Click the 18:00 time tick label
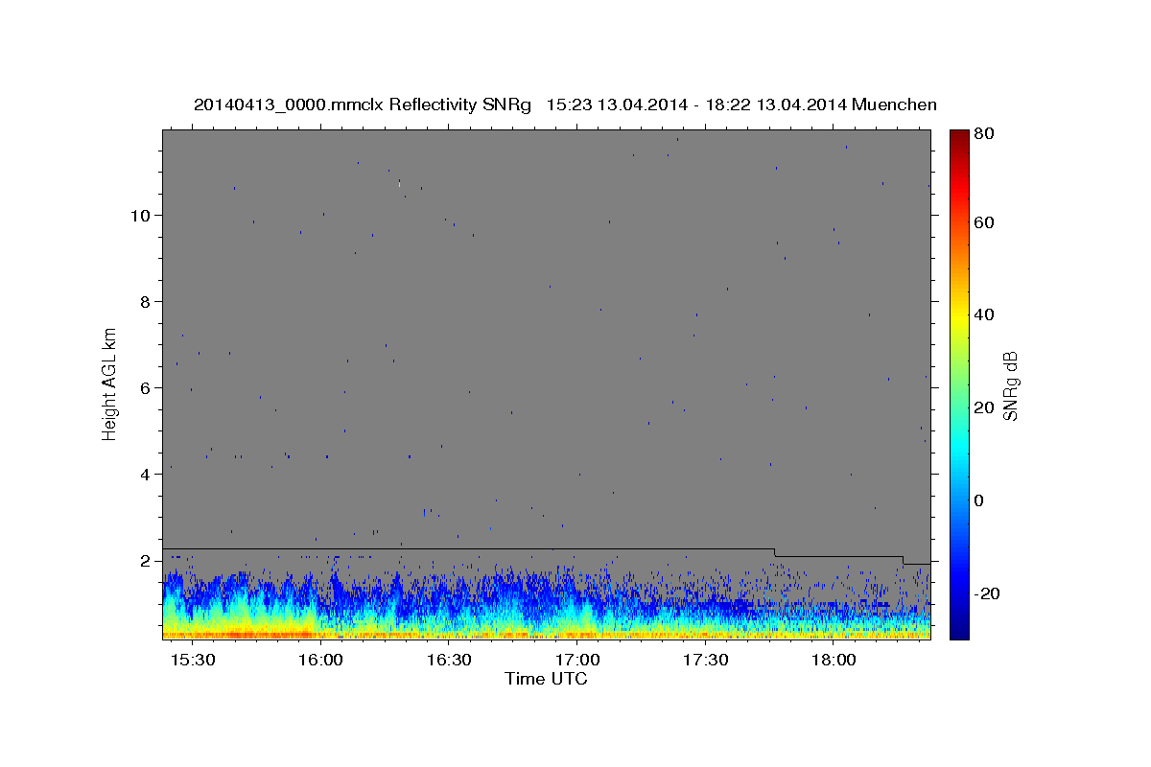The height and width of the screenshot is (767, 1151). (834, 661)
